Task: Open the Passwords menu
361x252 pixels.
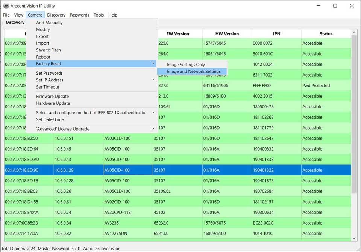Action: pos(79,15)
